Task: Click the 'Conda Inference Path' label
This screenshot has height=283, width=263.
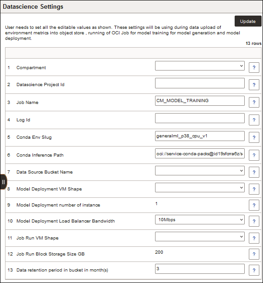Action: [x=40, y=155]
